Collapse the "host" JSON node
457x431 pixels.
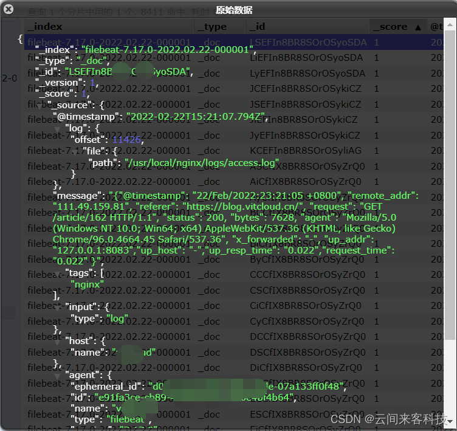point(57,342)
